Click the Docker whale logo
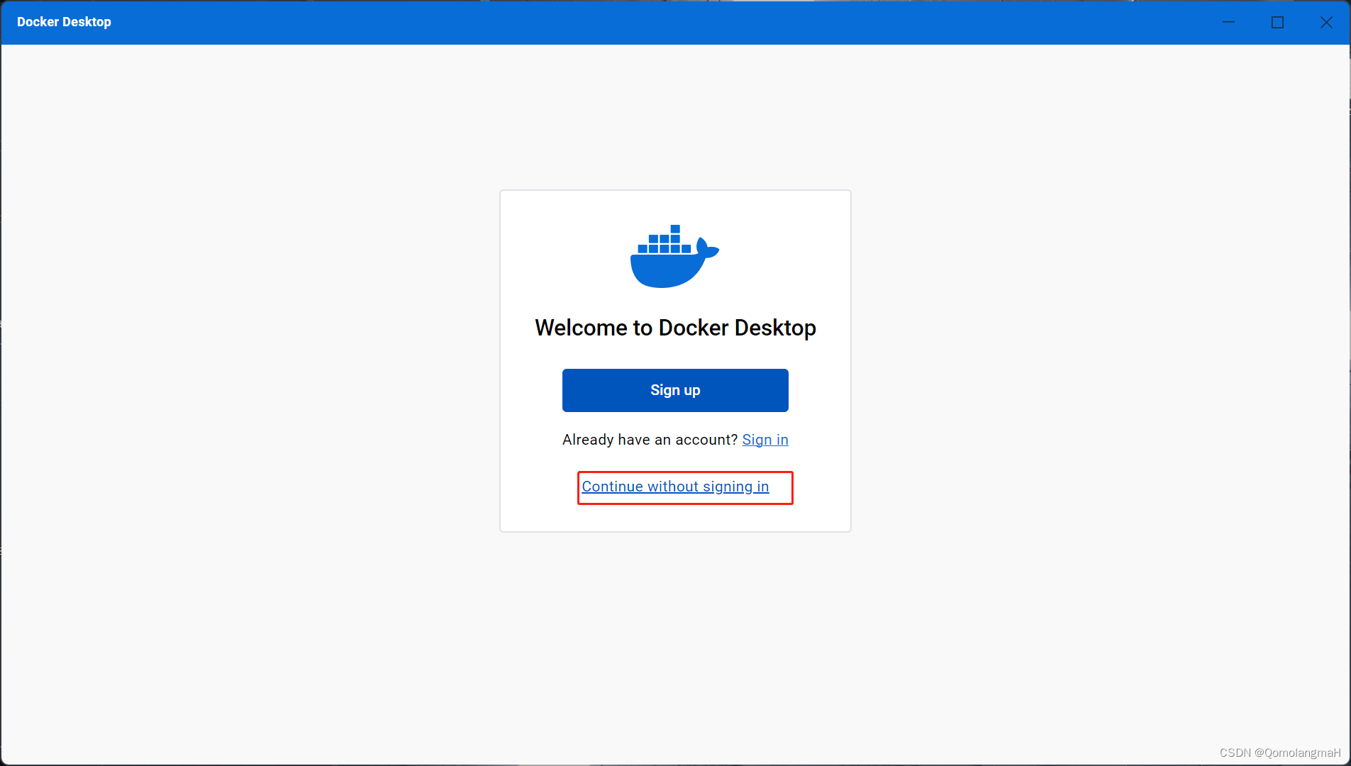 pyautogui.click(x=675, y=256)
